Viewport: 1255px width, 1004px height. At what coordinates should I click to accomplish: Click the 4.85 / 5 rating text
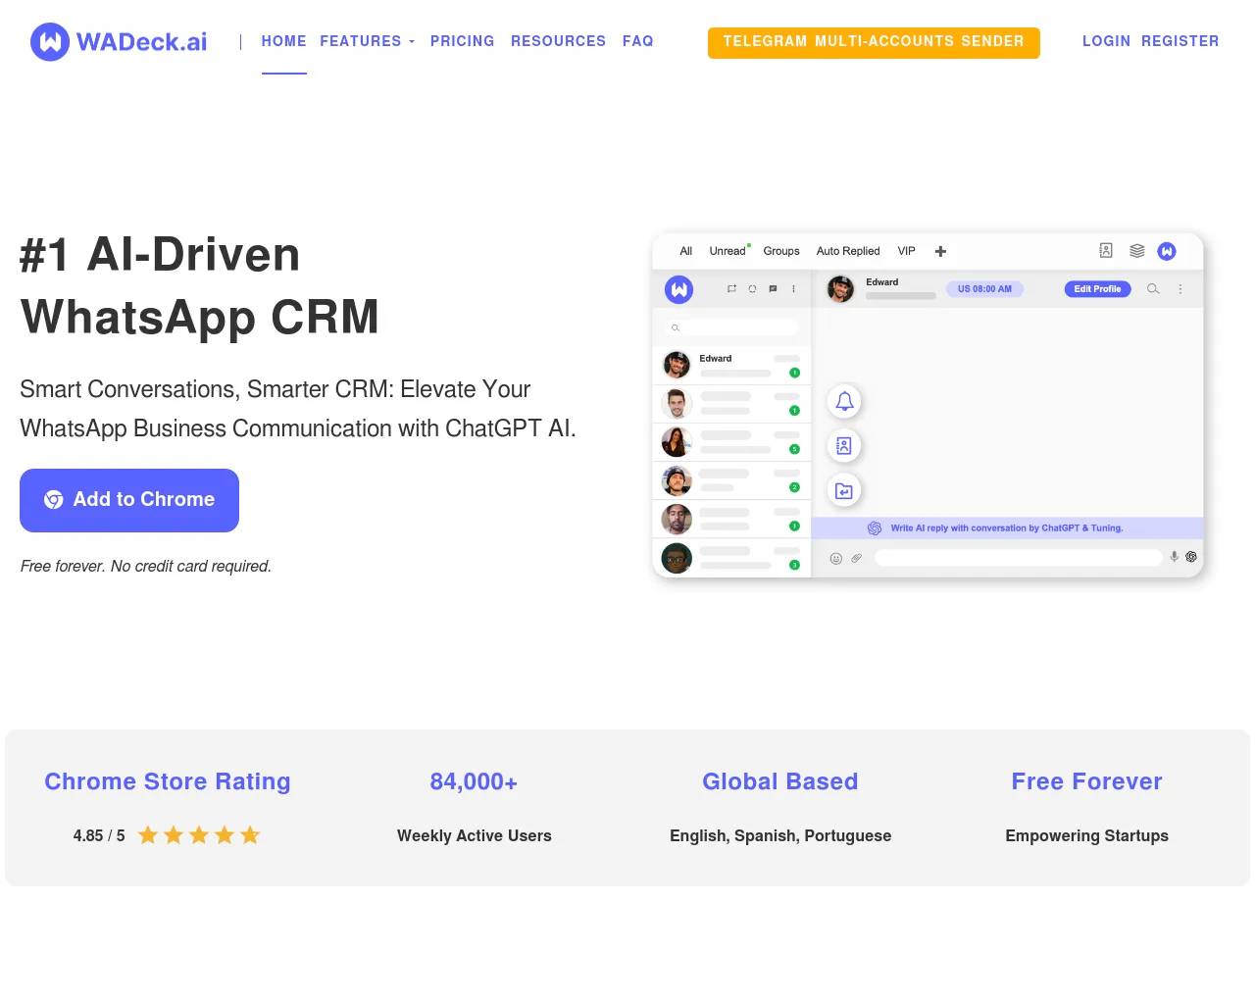point(99,835)
